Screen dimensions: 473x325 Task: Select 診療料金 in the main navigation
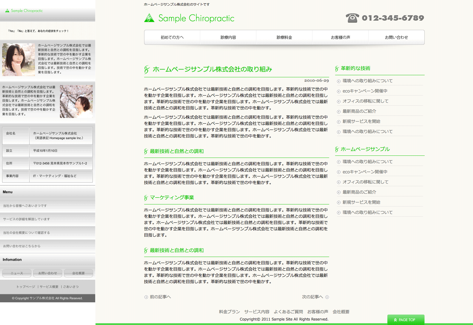284,37
